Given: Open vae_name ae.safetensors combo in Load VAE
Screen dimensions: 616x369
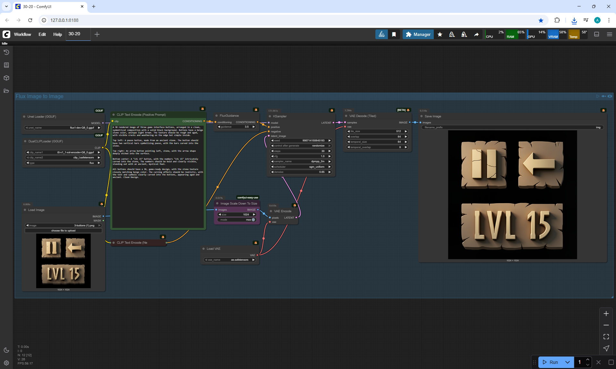Looking at the screenshot, I should click(230, 260).
